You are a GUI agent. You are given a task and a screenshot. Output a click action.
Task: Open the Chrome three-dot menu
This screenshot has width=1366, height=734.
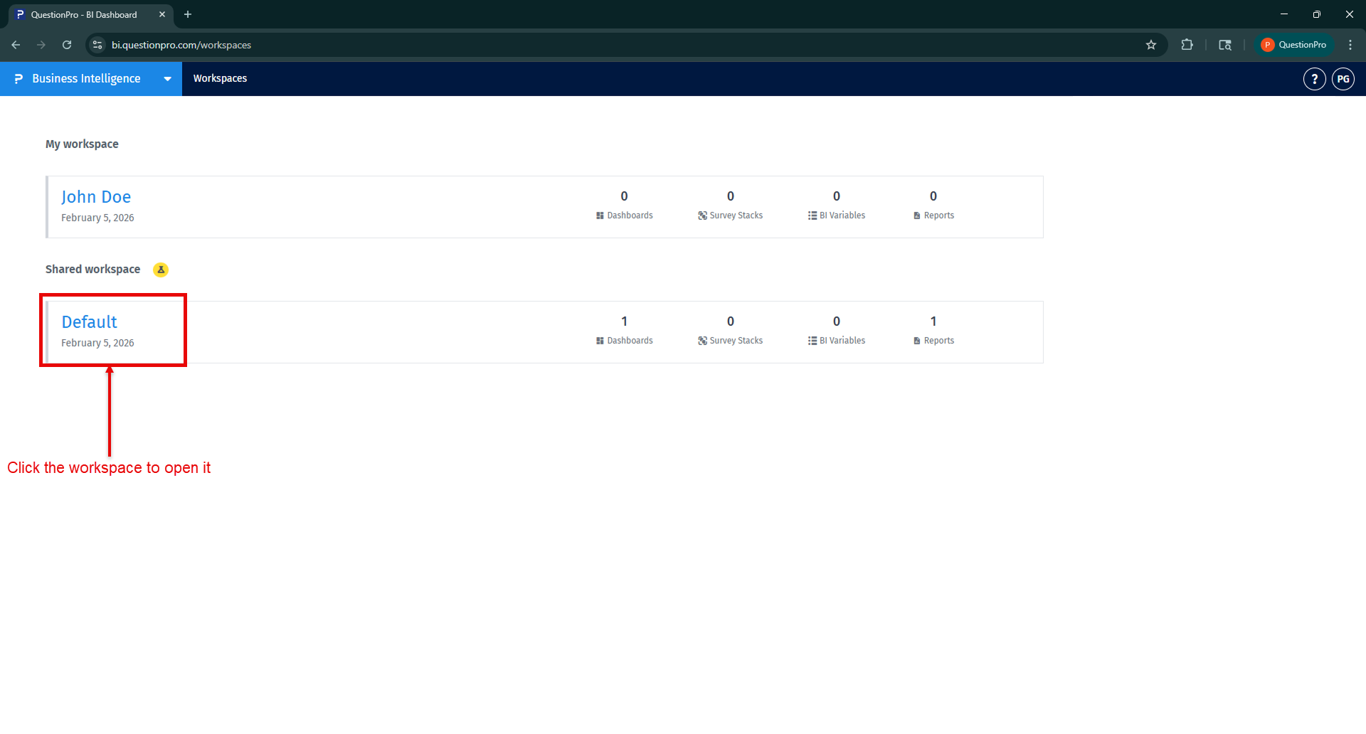click(x=1350, y=45)
